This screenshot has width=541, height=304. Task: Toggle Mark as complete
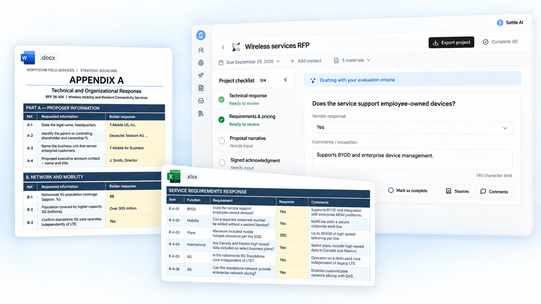click(x=408, y=190)
